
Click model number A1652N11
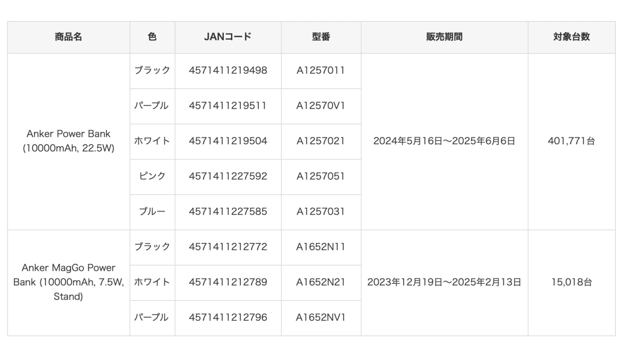tap(321, 247)
